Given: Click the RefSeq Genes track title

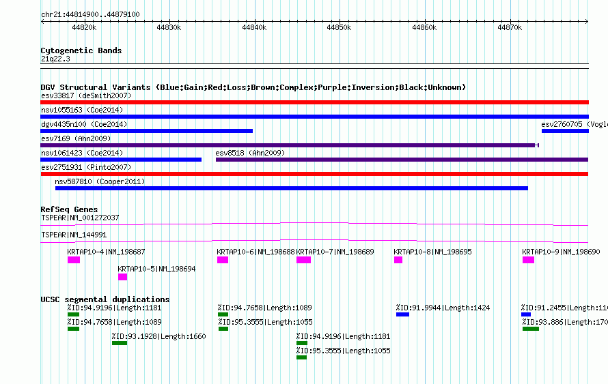Looking at the screenshot, I should coord(69,209).
